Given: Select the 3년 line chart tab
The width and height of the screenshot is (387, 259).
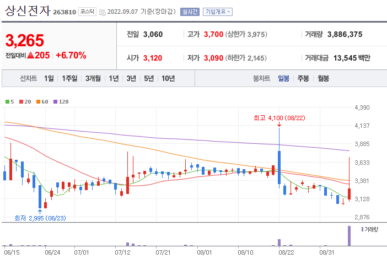Looking at the screenshot, I should [x=131, y=78].
